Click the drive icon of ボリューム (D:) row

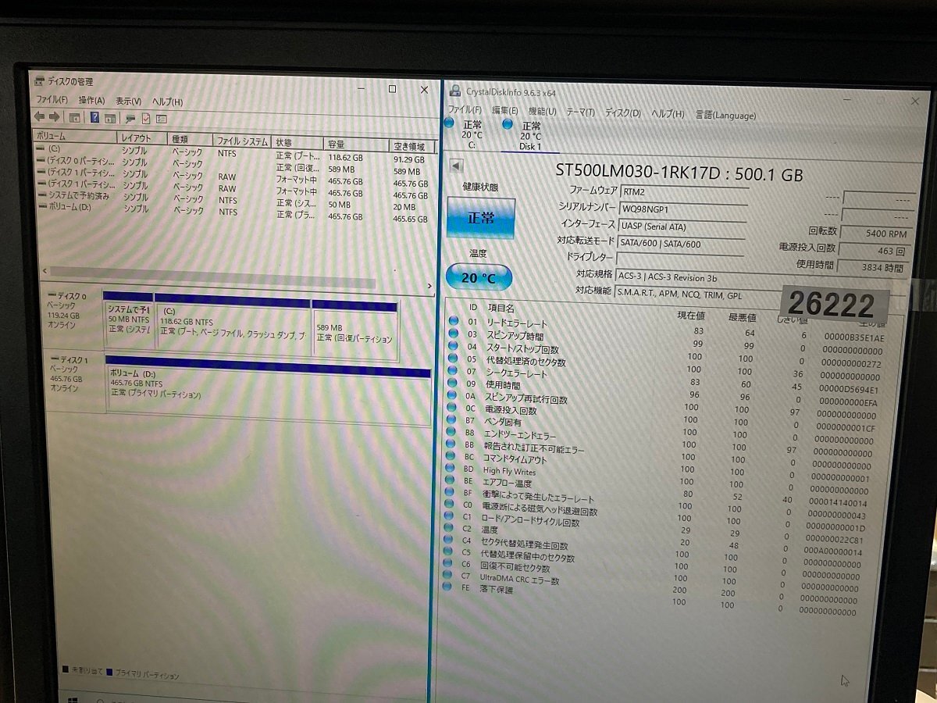(x=41, y=207)
